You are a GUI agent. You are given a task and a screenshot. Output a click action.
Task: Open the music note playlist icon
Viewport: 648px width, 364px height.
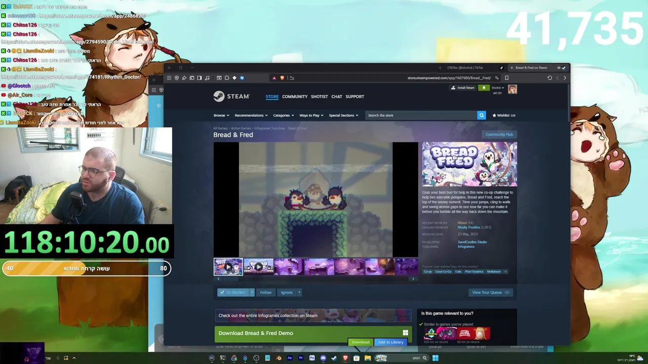coord(207,78)
